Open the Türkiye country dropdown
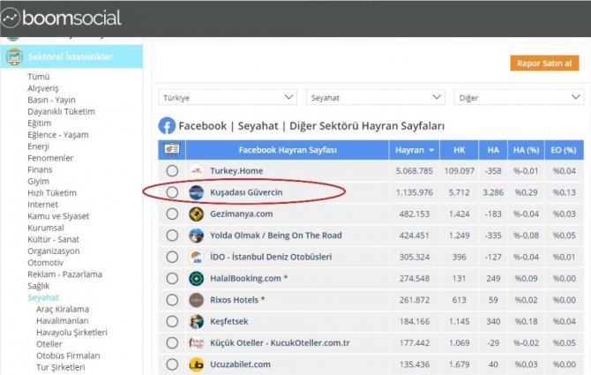The width and height of the screenshot is (591, 375). (228, 97)
